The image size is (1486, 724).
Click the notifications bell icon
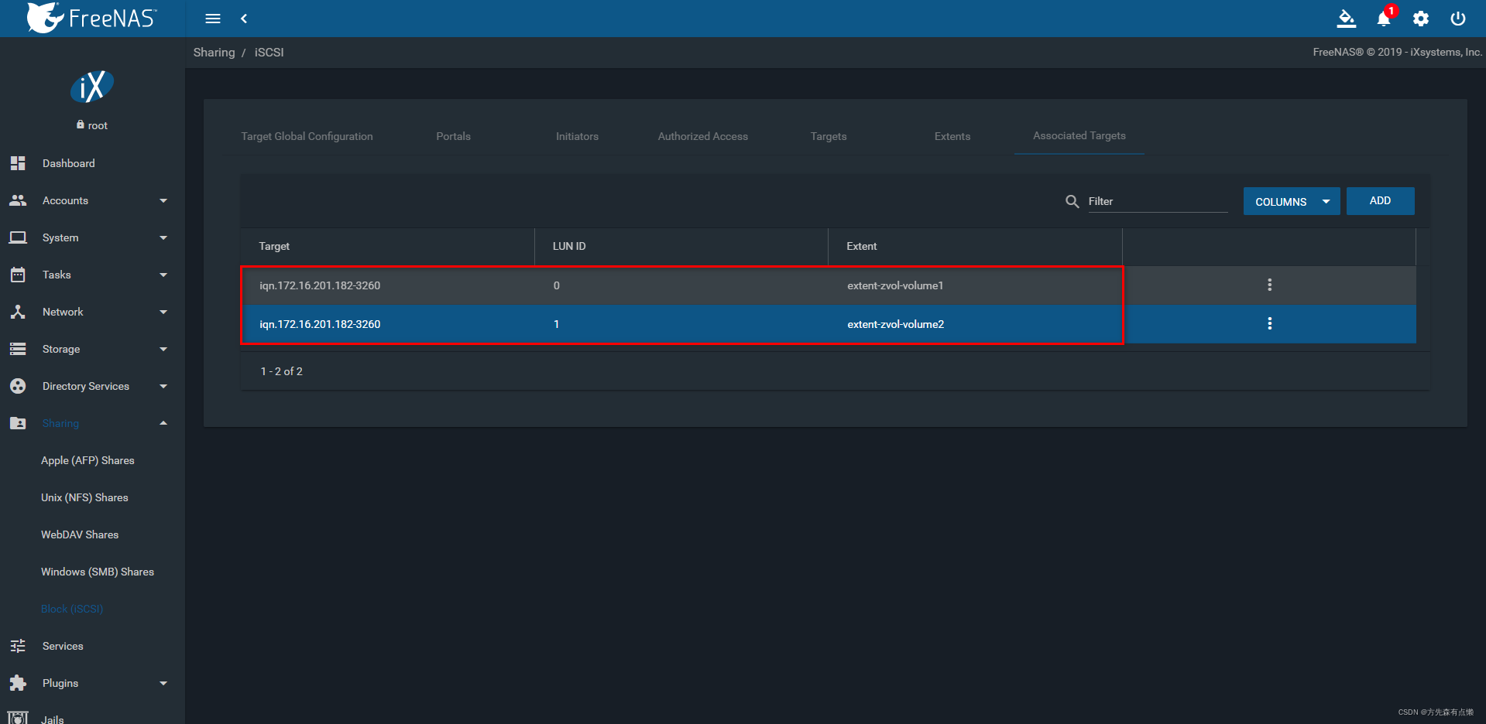(x=1382, y=19)
